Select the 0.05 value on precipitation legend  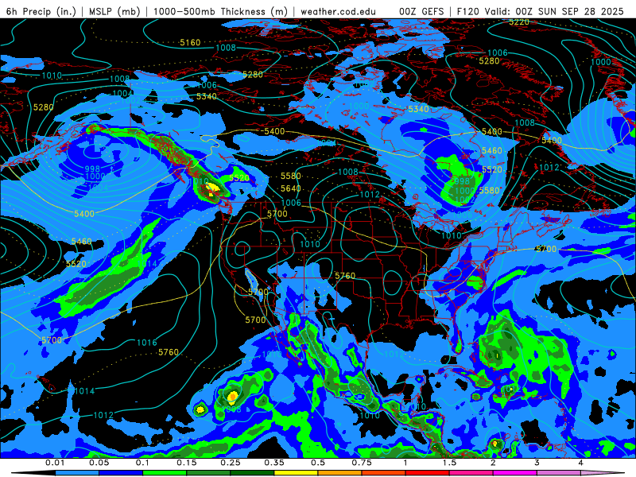tap(99, 463)
